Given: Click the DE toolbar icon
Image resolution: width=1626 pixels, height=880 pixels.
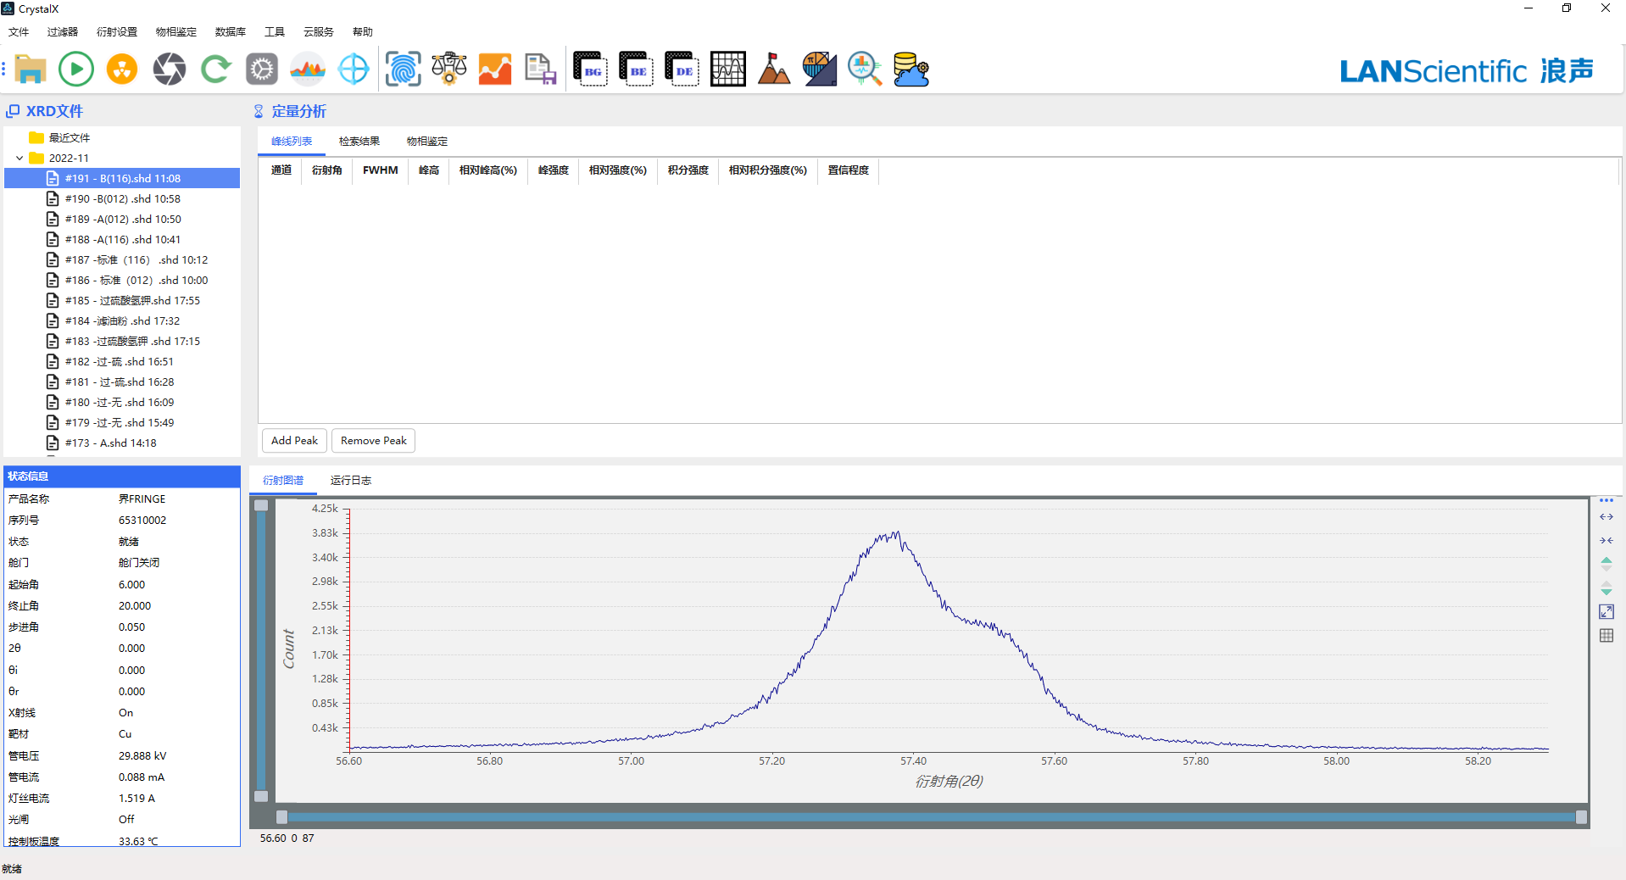Looking at the screenshot, I should pos(682,69).
